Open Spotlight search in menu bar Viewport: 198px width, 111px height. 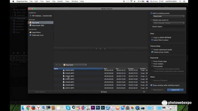tap(180, 1)
